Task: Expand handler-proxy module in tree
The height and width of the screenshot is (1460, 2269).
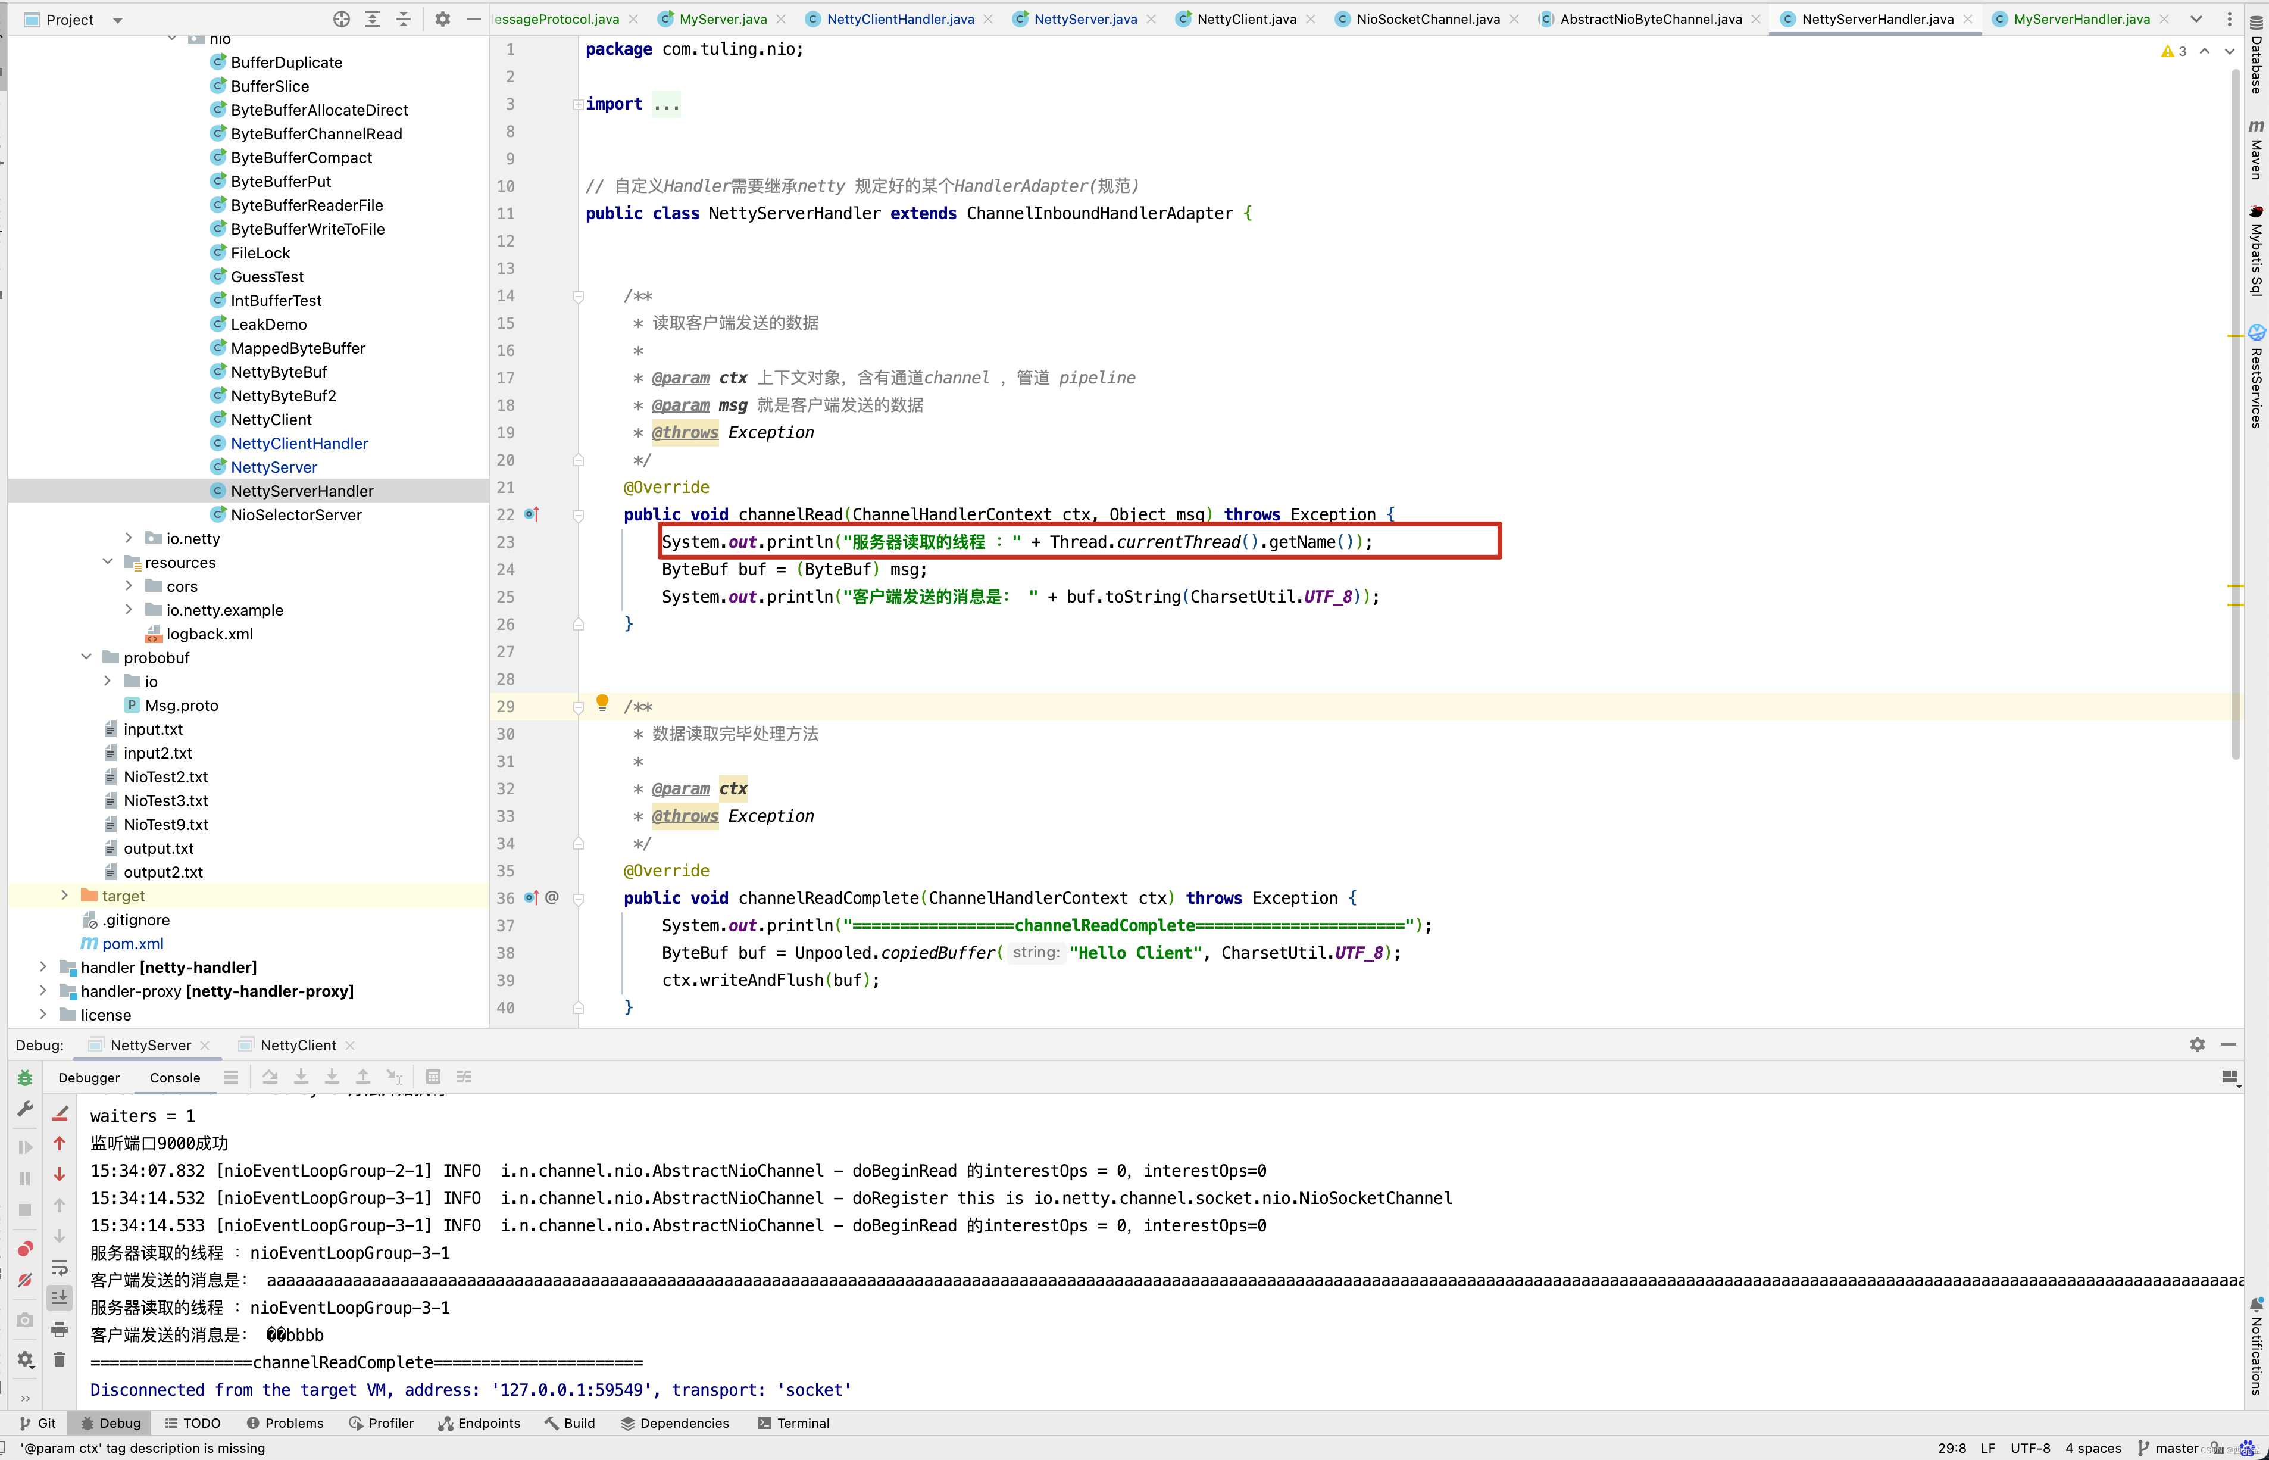Action: (x=43, y=990)
